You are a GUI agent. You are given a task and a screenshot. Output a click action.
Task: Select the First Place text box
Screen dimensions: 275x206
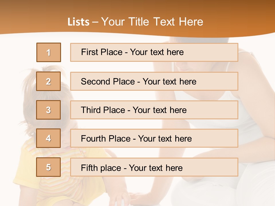click(x=154, y=52)
